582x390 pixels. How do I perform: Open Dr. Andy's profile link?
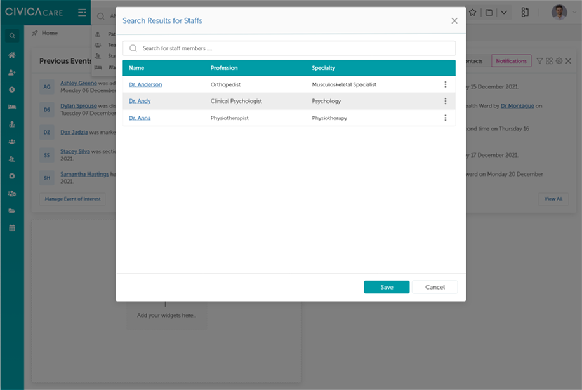pyautogui.click(x=140, y=101)
